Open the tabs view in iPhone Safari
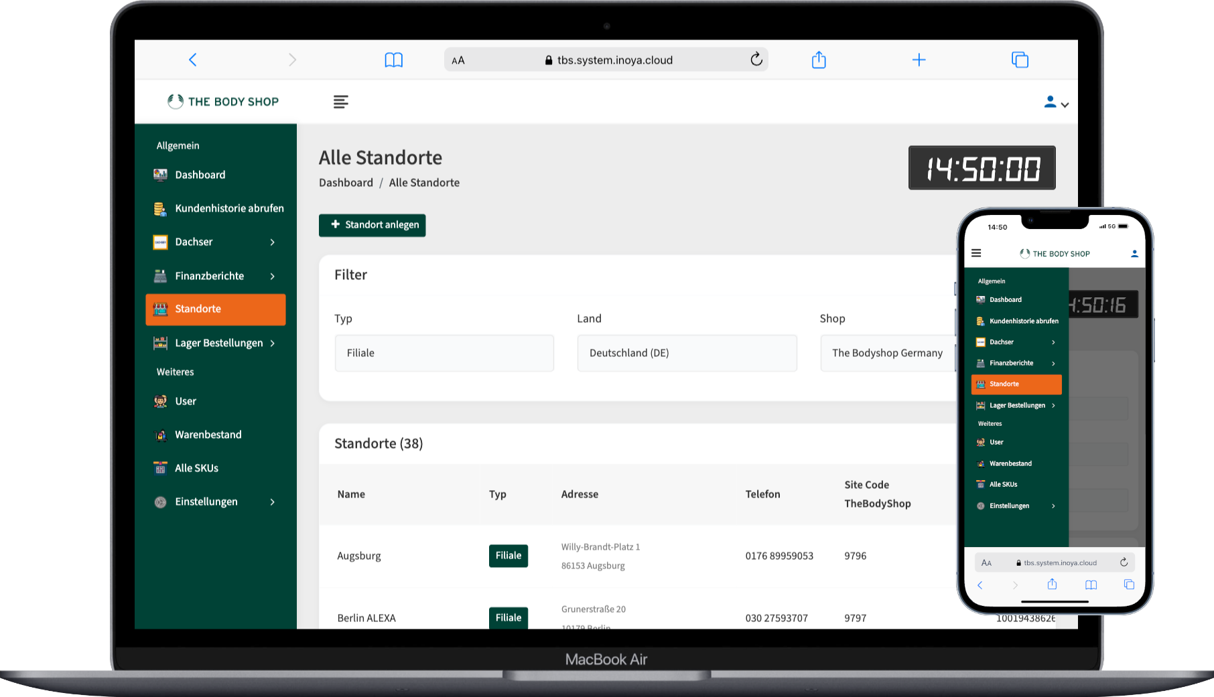The height and width of the screenshot is (697, 1214). pos(1129,585)
